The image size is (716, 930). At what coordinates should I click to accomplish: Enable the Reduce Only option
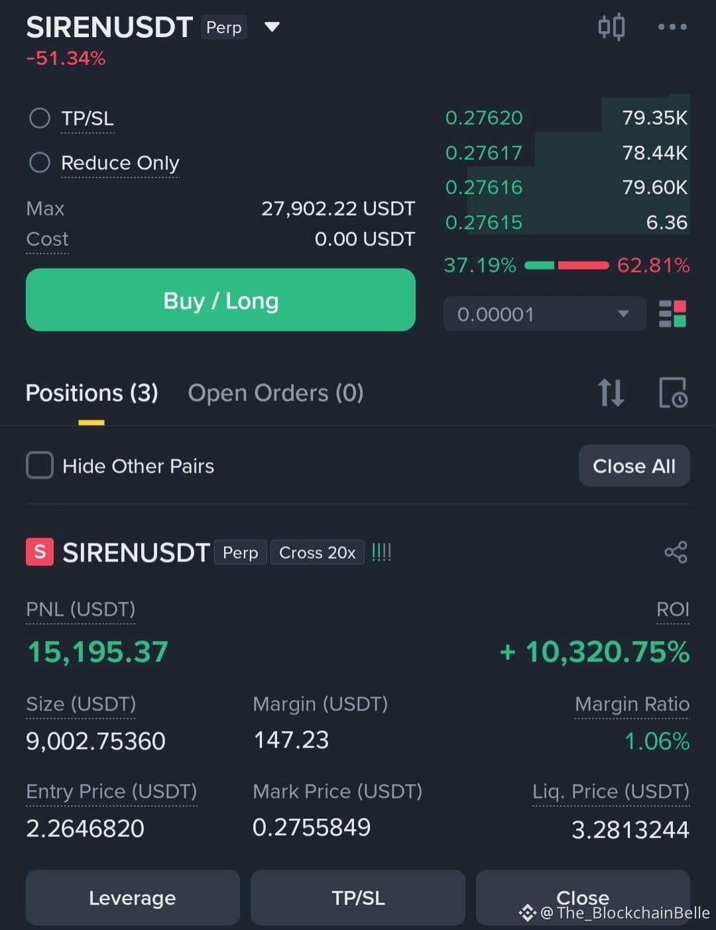point(40,162)
